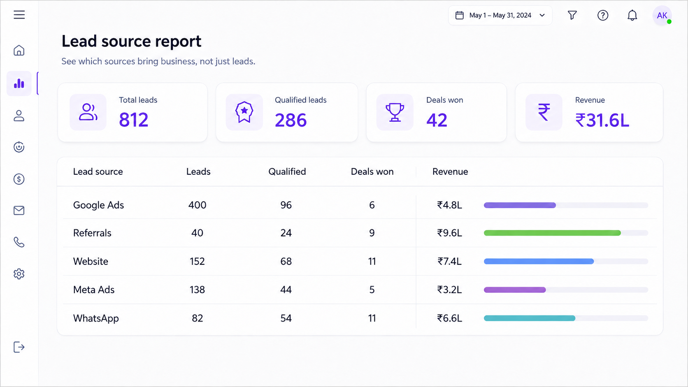Open the hamburger menu

tap(19, 15)
